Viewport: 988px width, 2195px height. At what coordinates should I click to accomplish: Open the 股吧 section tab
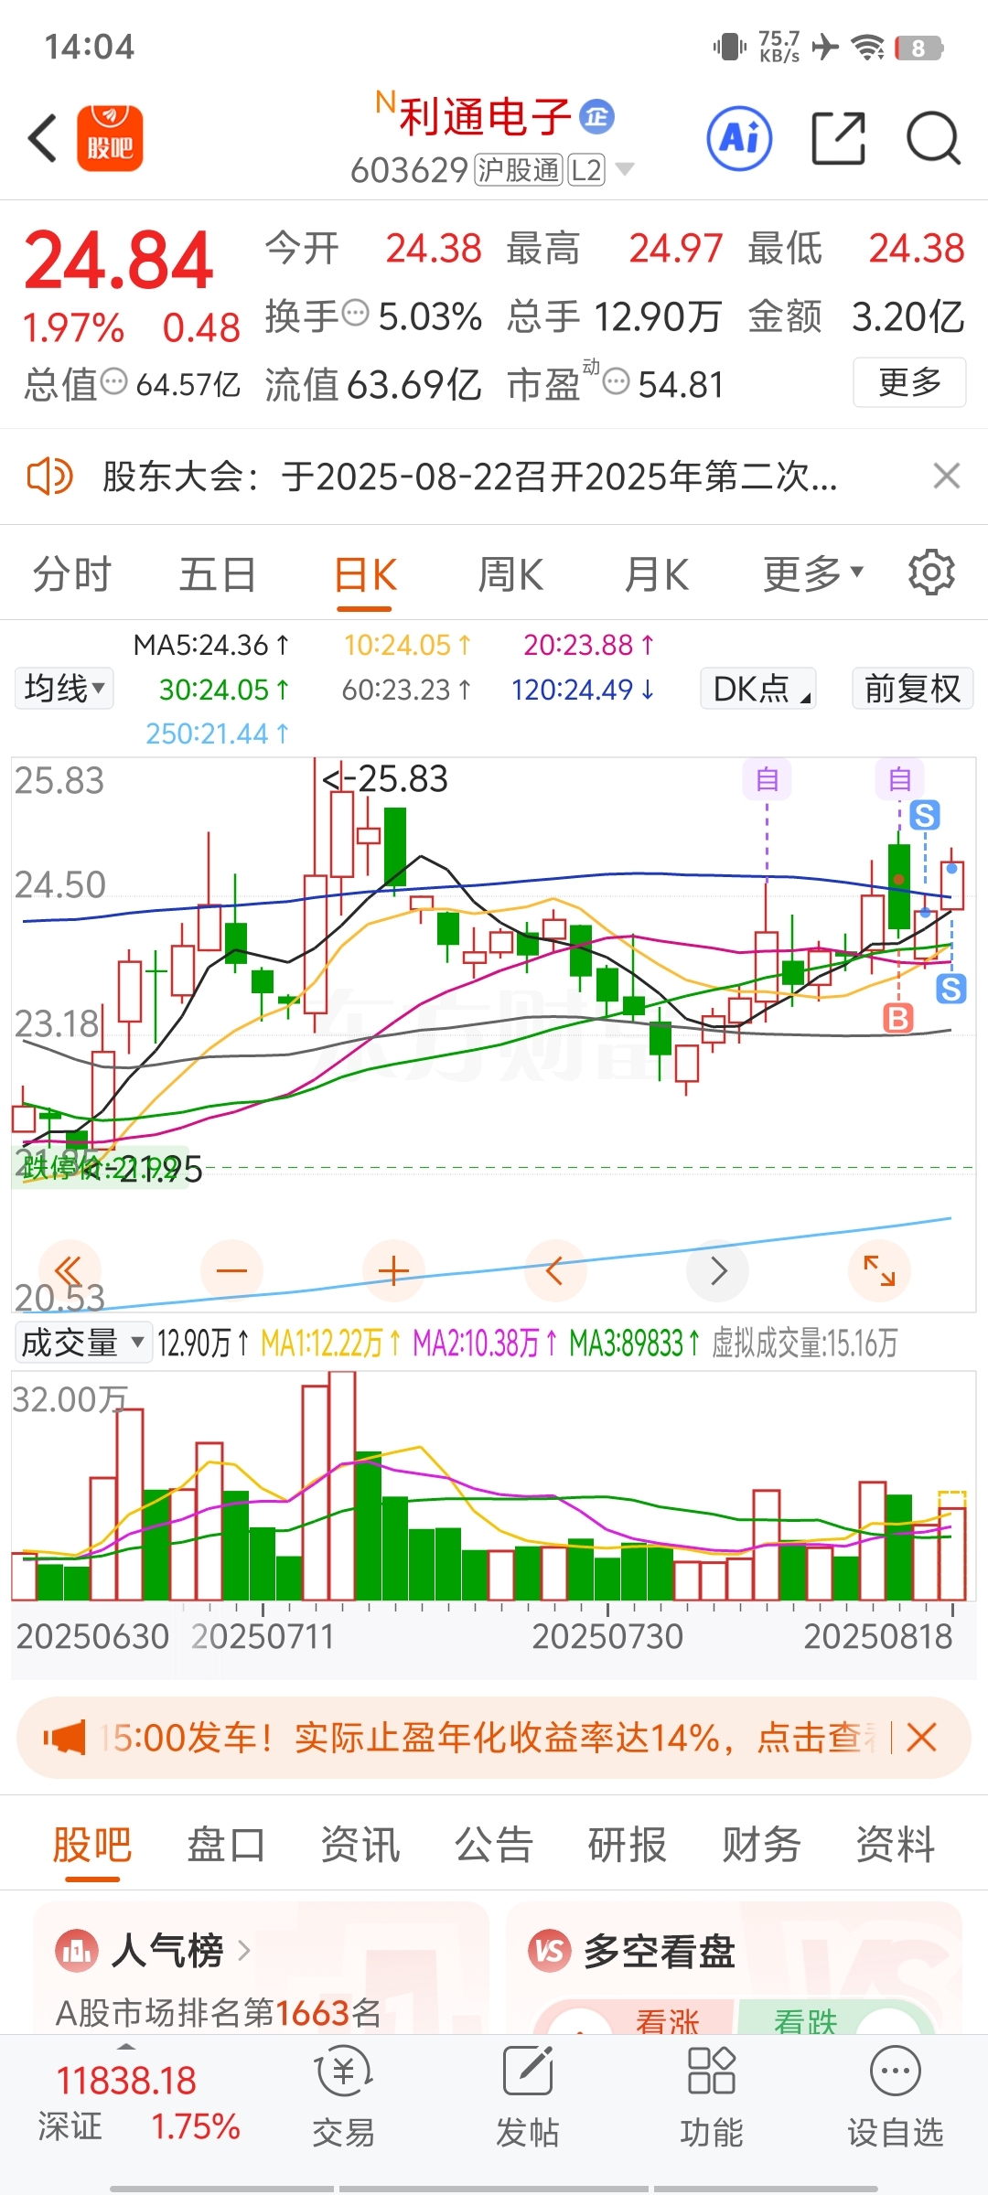92,1844
